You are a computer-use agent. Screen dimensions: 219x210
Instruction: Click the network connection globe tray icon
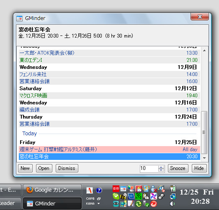(173, 196)
